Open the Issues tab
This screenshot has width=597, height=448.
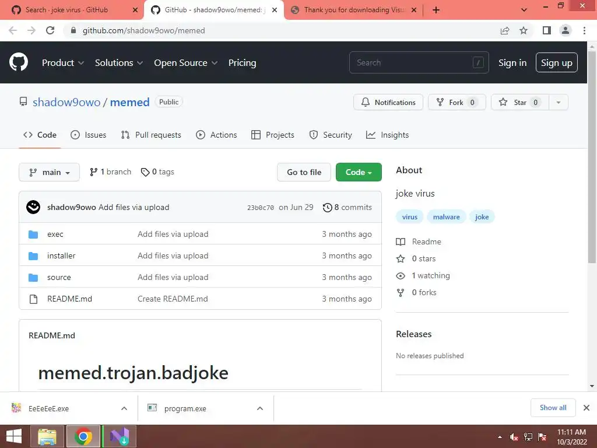(x=89, y=135)
